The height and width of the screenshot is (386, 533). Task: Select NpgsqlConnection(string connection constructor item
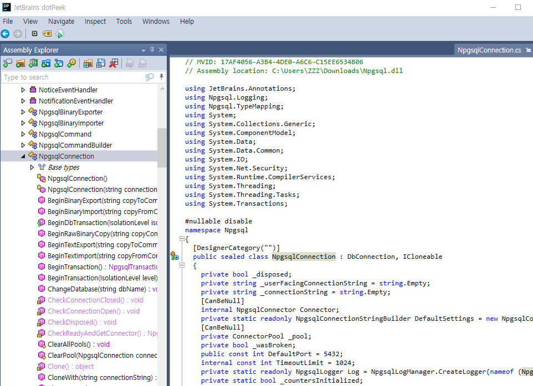(x=102, y=189)
